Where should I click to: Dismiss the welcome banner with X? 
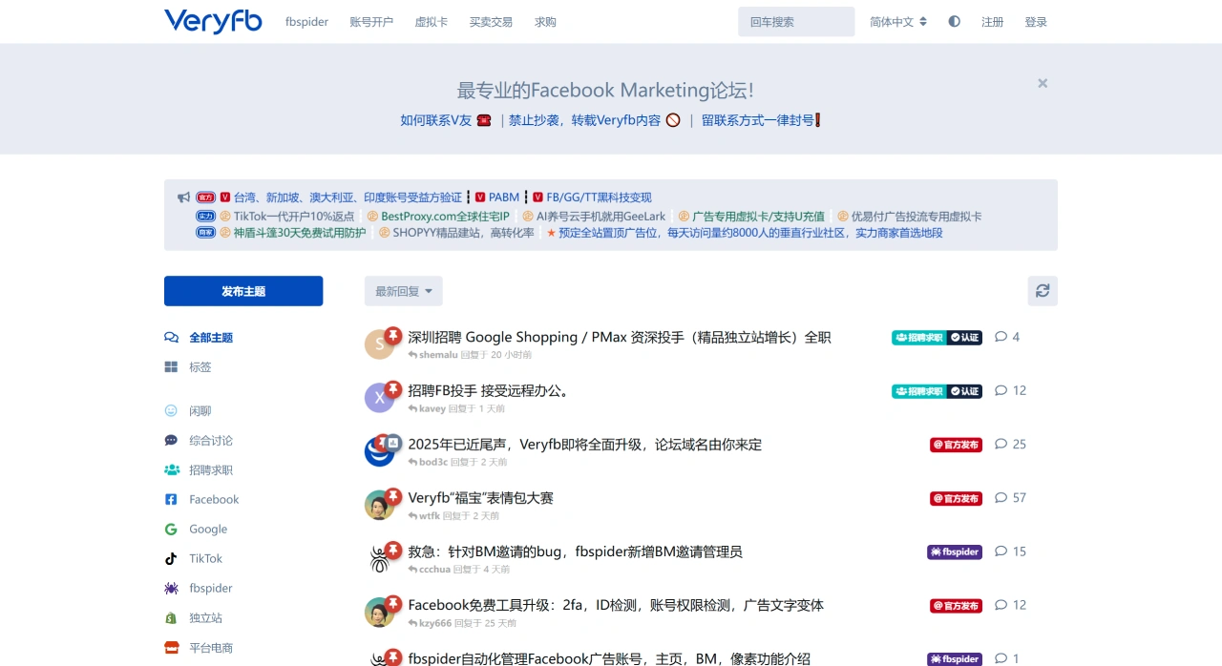pos(1043,83)
